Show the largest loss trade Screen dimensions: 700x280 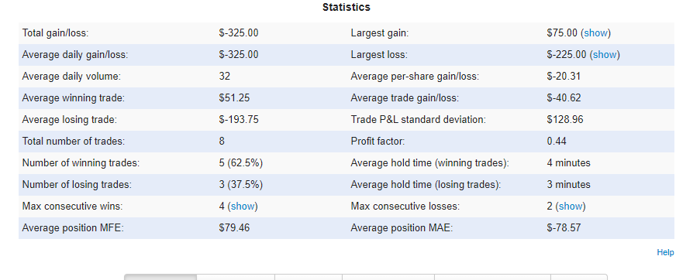pyautogui.click(x=605, y=55)
